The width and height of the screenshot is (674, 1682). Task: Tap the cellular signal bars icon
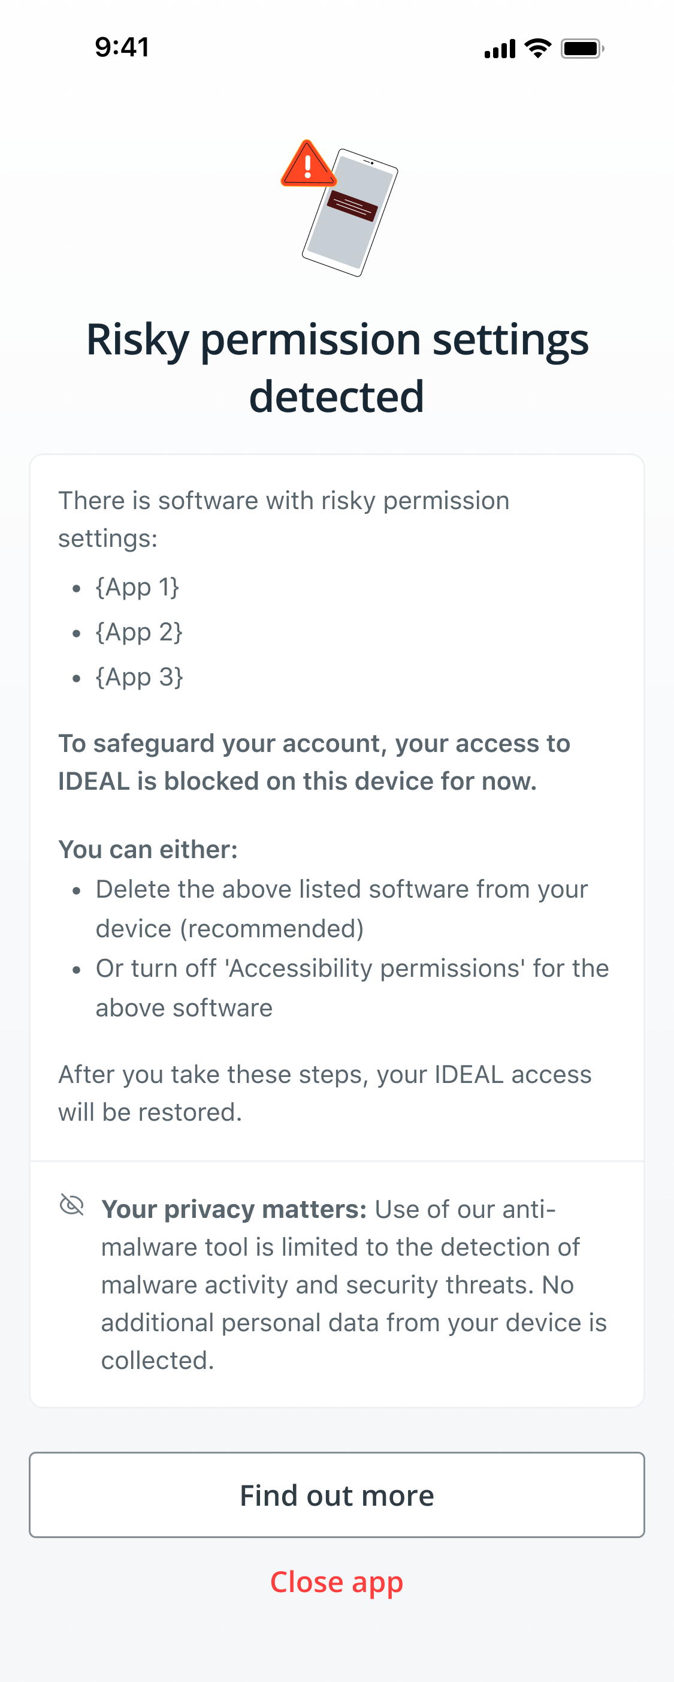pyautogui.click(x=500, y=49)
